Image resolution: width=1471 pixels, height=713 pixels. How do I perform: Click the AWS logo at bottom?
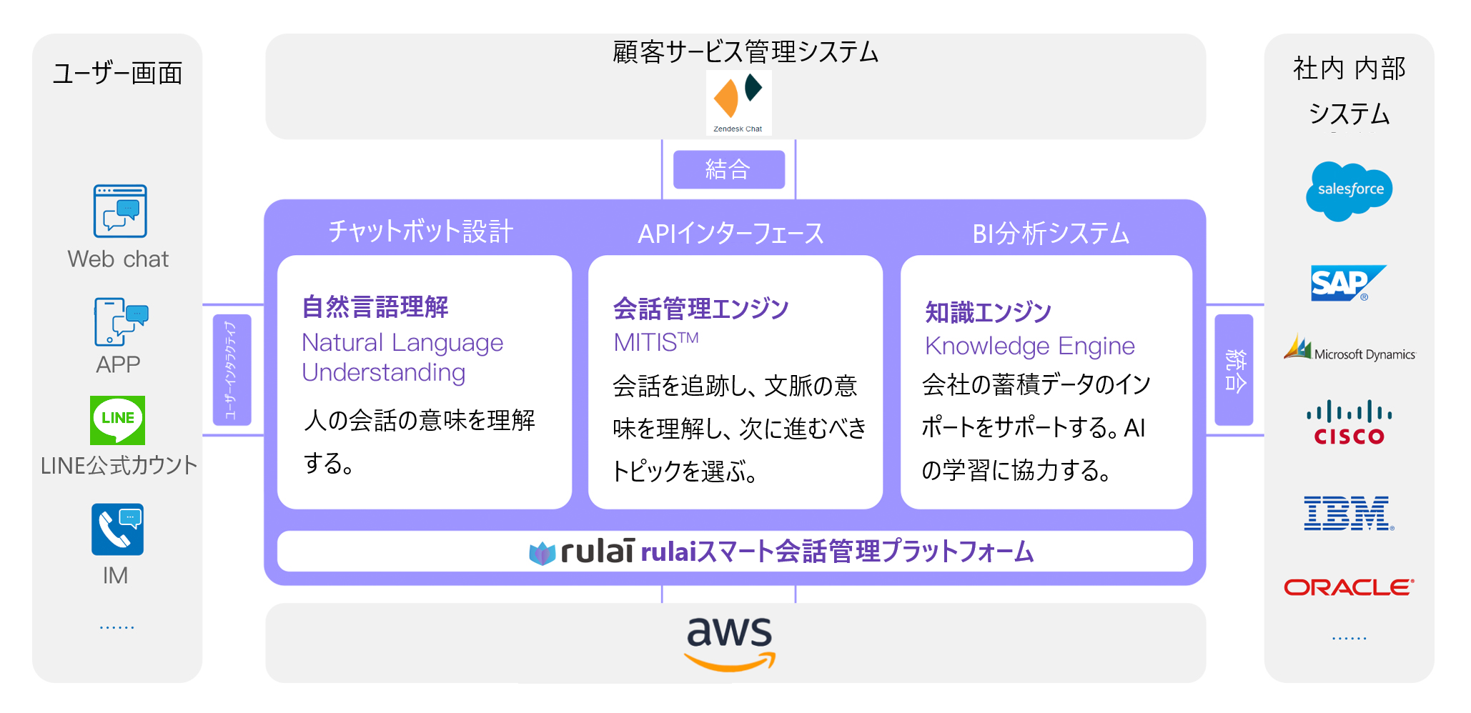click(730, 643)
